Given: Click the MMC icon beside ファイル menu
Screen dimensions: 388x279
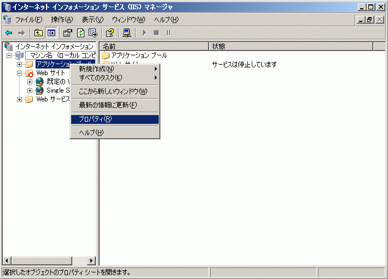Looking at the screenshot, I should (x=8, y=20).
